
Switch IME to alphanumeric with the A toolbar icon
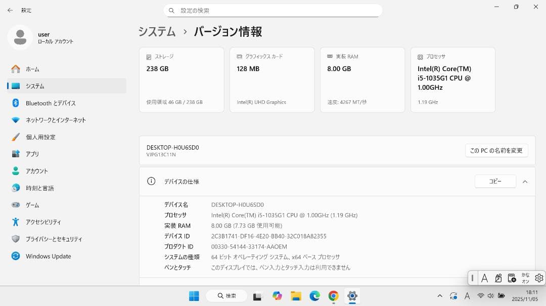click(x=484, y=278)
